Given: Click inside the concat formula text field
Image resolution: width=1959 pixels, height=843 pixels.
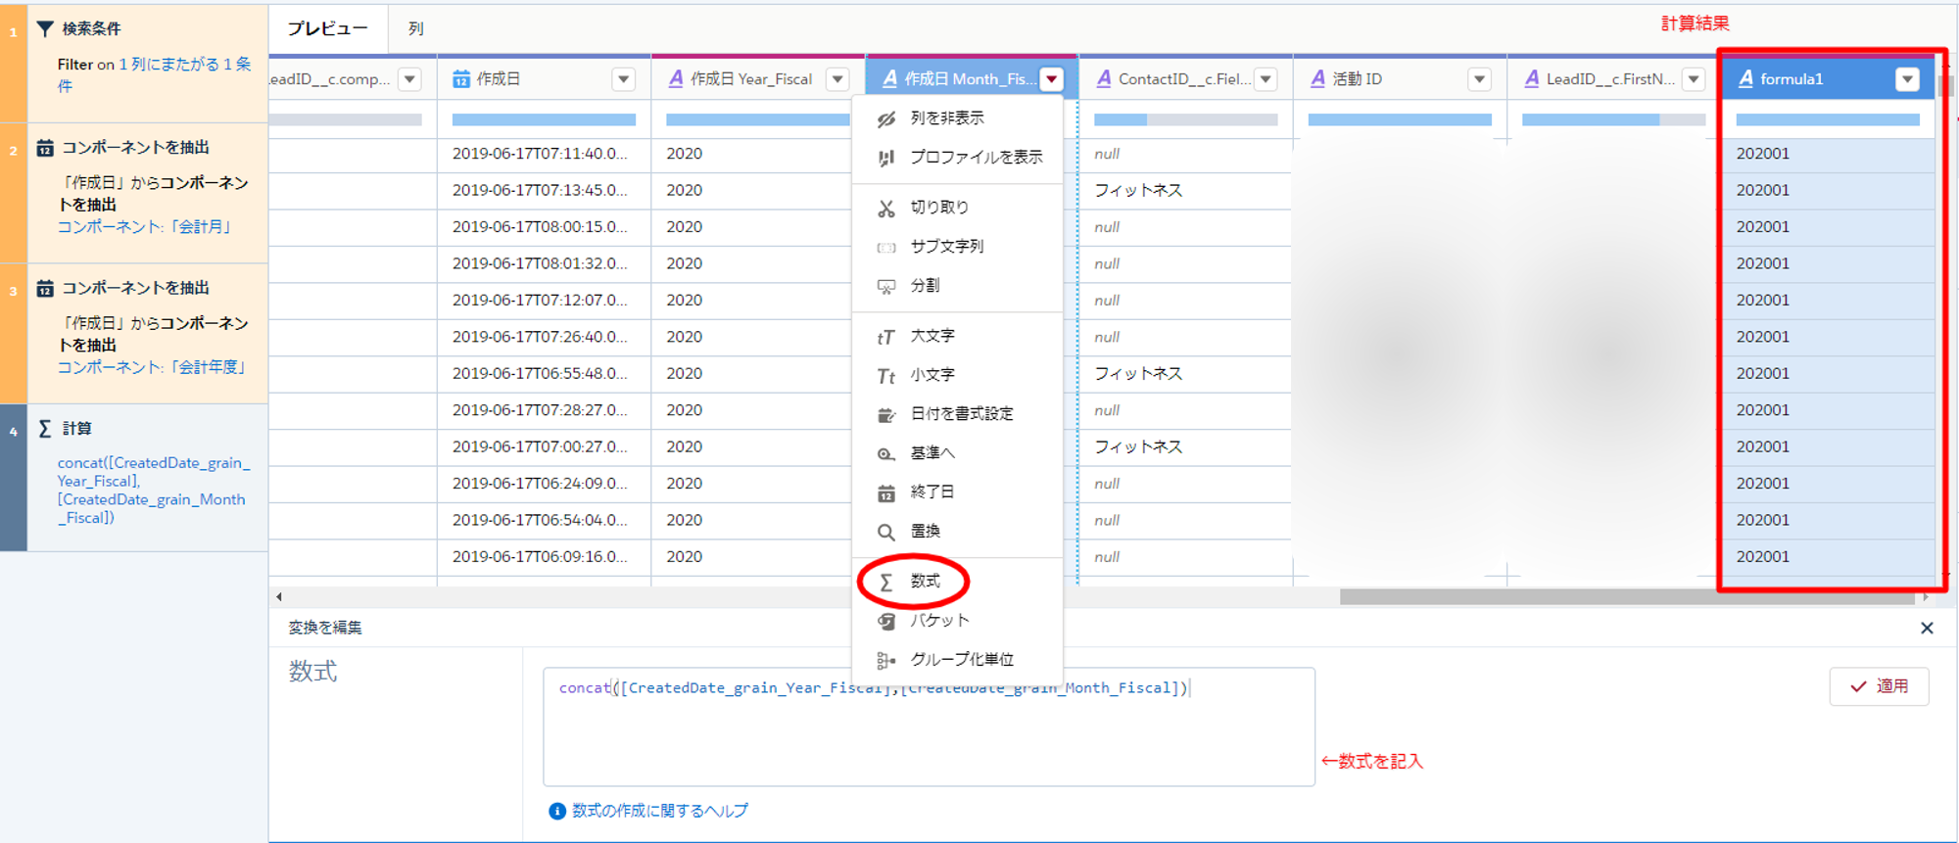Looking at the screenshot, I should 928,734.
